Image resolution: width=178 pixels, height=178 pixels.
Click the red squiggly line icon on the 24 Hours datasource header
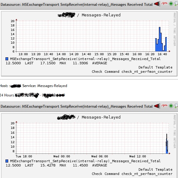click(x=164, y=106)
